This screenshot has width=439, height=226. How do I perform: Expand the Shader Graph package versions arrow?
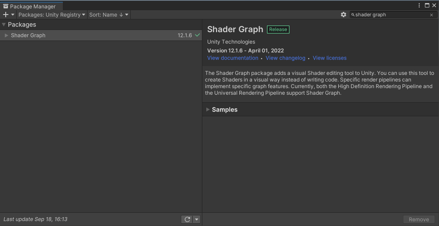7,35
